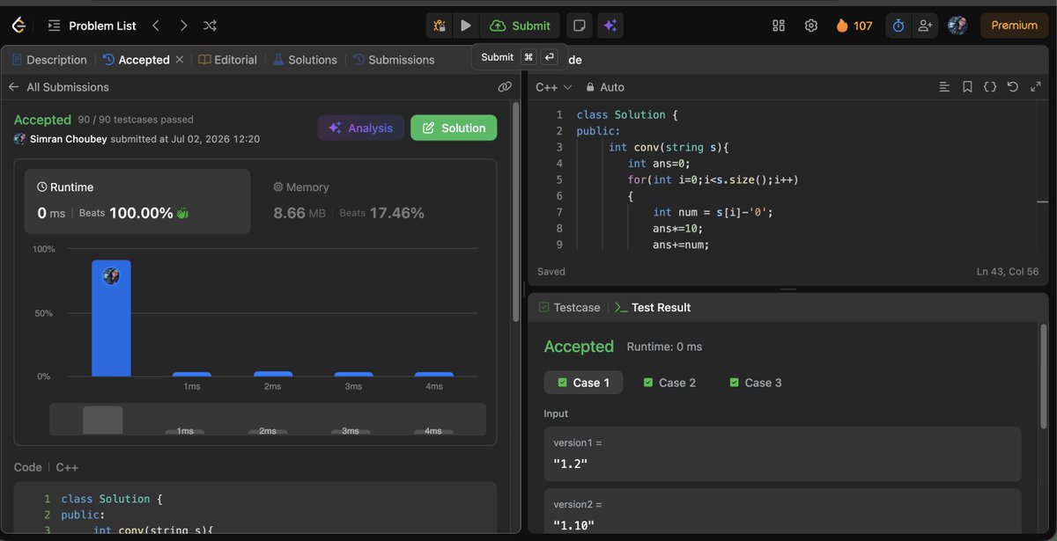
Task: View the 107 streak fire counter
Action: coord(854,26)
